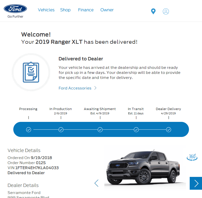Open the dealer locator pin icon
This screenshot has width=202, height=198.
(153, 11)
